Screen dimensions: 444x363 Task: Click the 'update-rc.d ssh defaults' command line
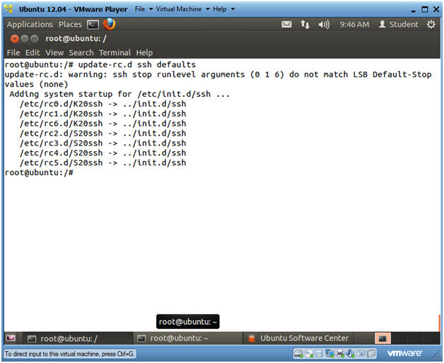coord(100,64)
